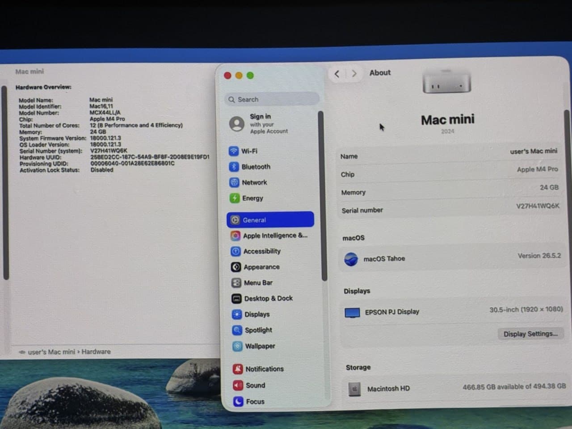This screenshot has width=572, height=429.
Task: Click the Displays icon in sidebar
Action: [x=237, y=314]
